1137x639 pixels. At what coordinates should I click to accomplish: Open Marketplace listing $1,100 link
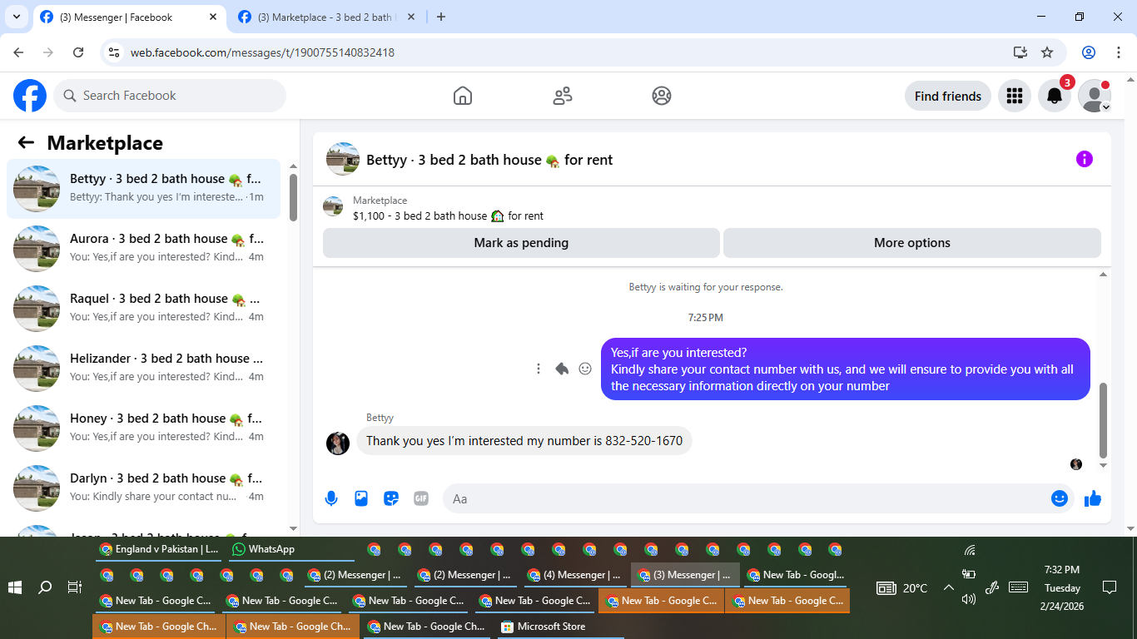point(448,215)
